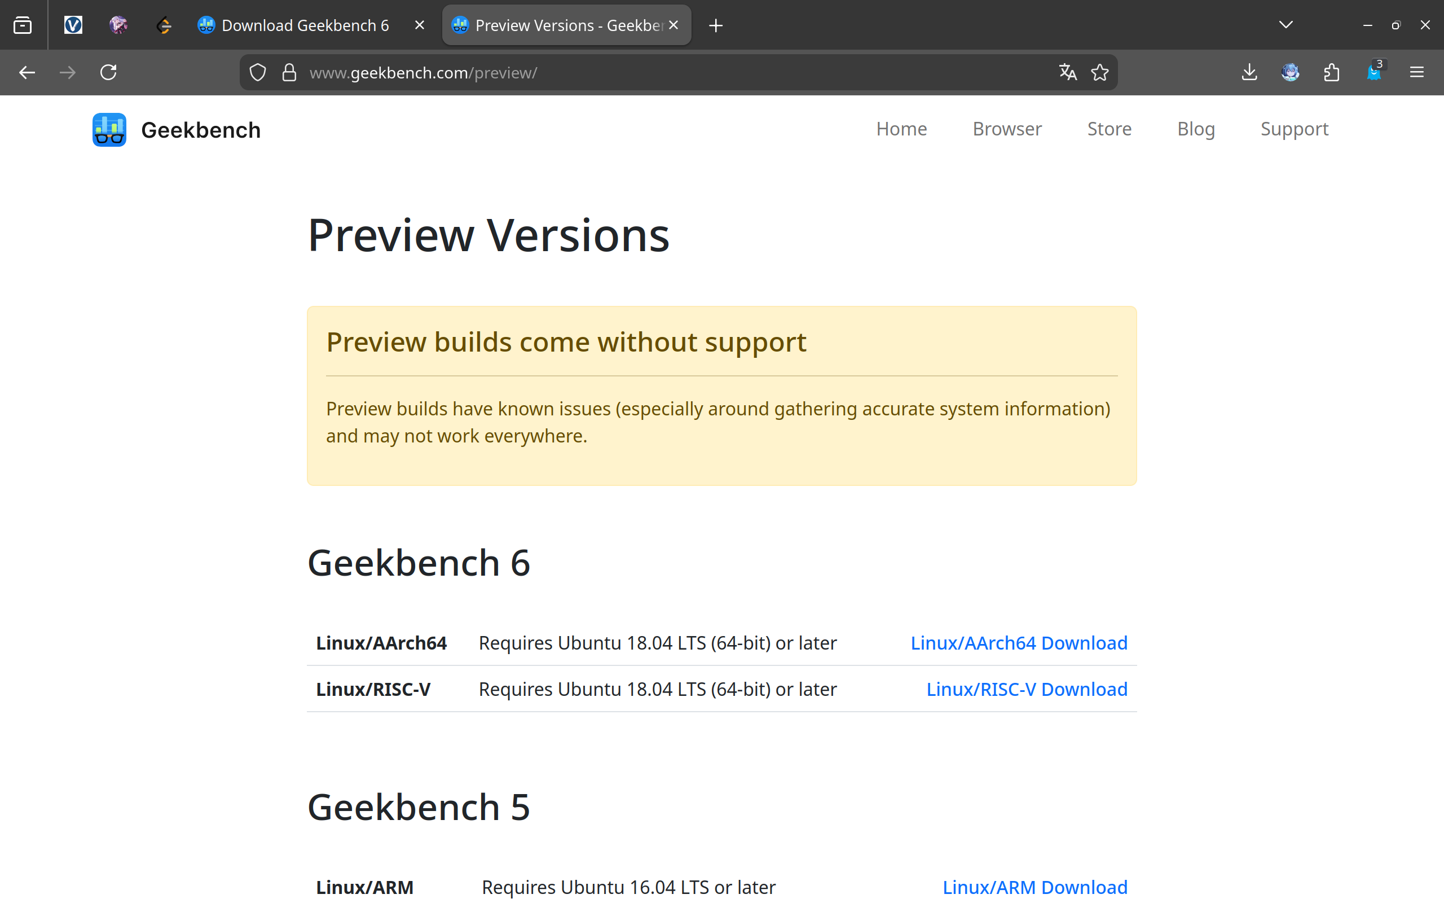The width and height of the screenshot is (1444, 903).
Task: Reload the current page
Action: [x=108, y=72]
